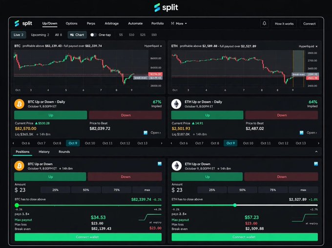Open the Portfolio nav tab

coord(158,23)
